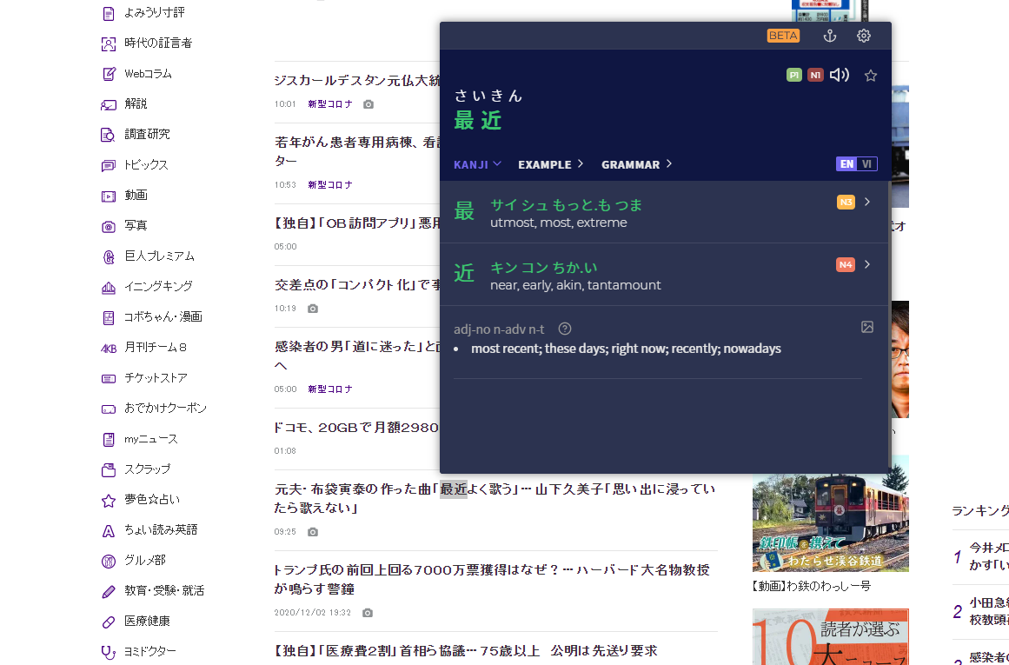Open the 交差点の「コンパクト化」 headline
Viewport: 1009px width, 665px height.
[x=357, y=284]
